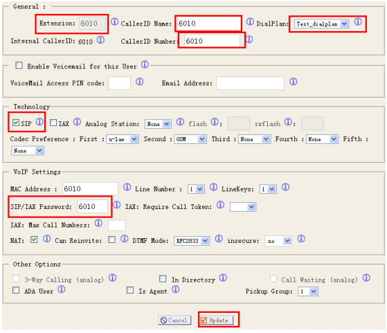Image resolution: width=387 pixels, height=333 pixels.
Task: Click info icon after LineKeys dropdown
Action: [x=285, y=187]
